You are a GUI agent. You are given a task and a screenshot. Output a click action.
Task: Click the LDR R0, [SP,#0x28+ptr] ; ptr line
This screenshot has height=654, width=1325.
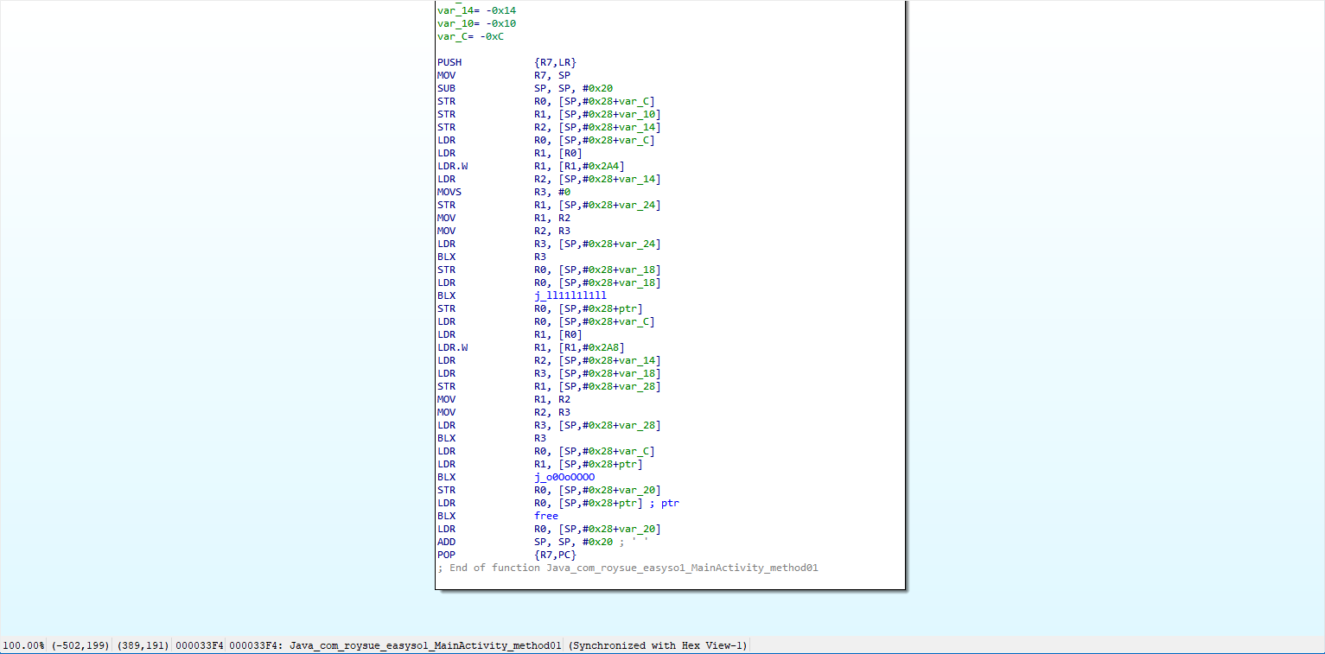[558, 503]
